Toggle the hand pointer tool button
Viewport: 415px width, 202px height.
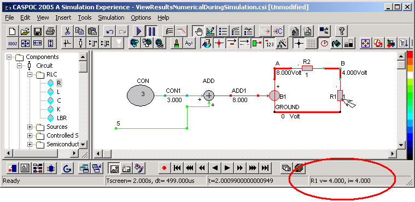click(x=198, y=32)
